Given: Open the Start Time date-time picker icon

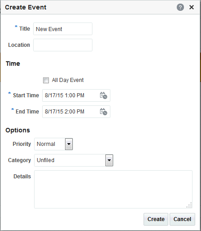Looking at the screenshot, I should pos(104,95).
